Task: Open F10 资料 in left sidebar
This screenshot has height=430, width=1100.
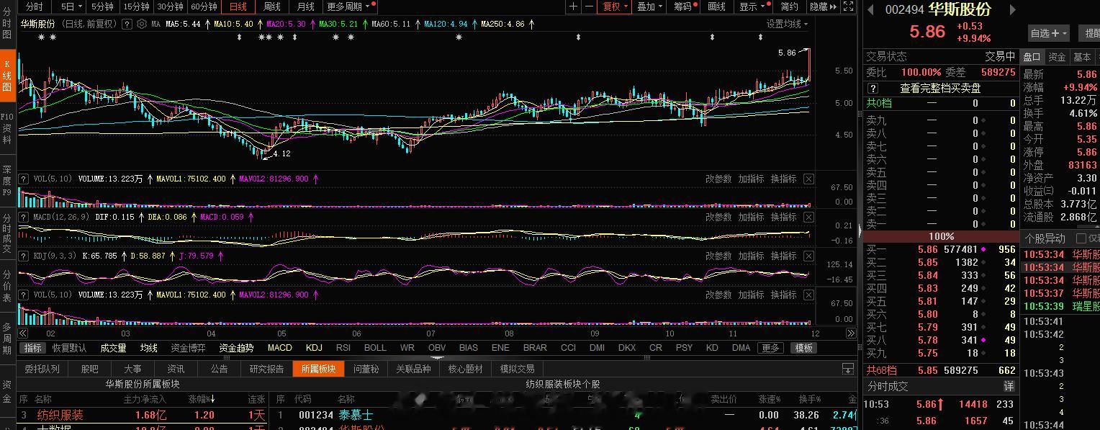Action: click(x=7, y=130)
